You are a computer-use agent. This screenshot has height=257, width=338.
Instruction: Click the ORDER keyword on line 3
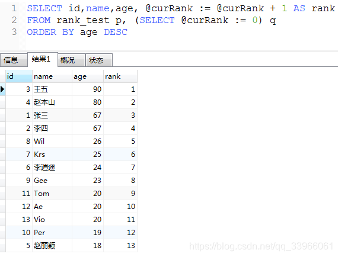42,33
